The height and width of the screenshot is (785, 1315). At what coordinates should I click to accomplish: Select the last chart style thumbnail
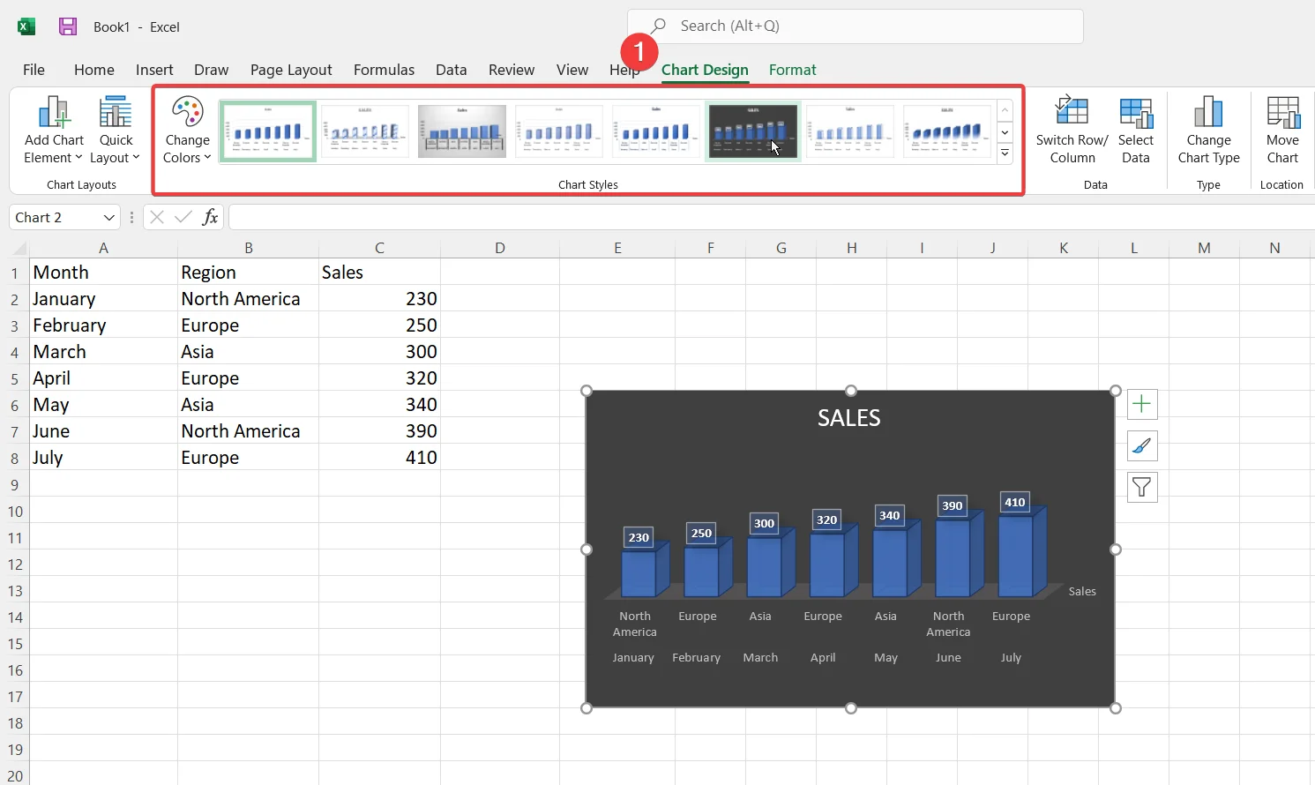pos(947,131)
